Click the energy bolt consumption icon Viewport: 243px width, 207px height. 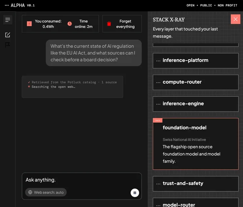[29, 24]
